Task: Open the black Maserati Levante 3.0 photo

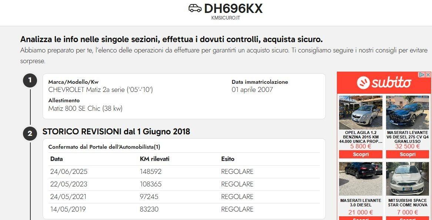Action: [361, 179]
